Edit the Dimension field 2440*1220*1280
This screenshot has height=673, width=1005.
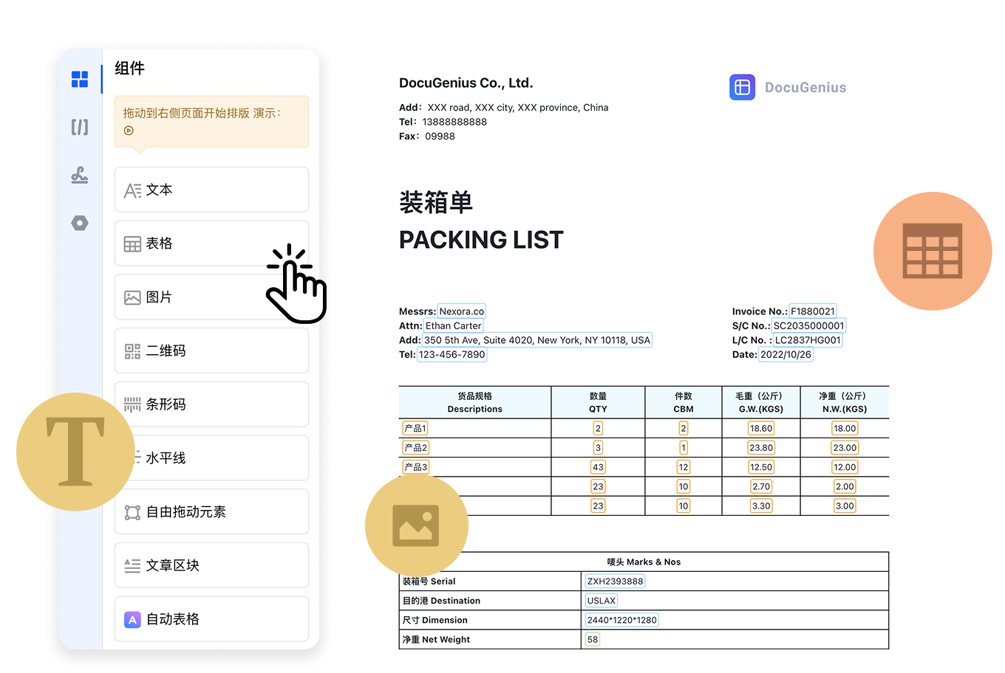(621, 620)
